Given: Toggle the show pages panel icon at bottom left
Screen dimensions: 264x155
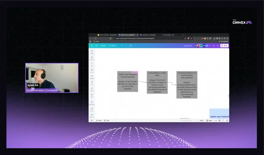Looking at the screenshot, I should [92, 120].
